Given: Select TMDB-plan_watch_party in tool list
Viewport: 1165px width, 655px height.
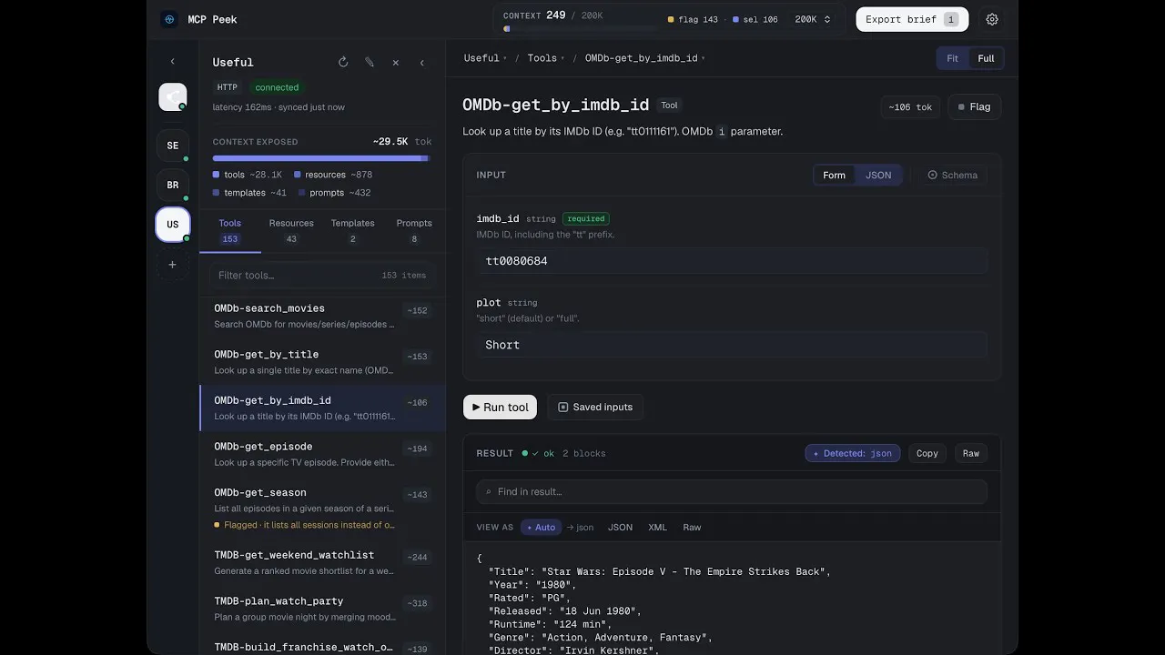Looking at the screenshot, I should [x=322, y=609].
